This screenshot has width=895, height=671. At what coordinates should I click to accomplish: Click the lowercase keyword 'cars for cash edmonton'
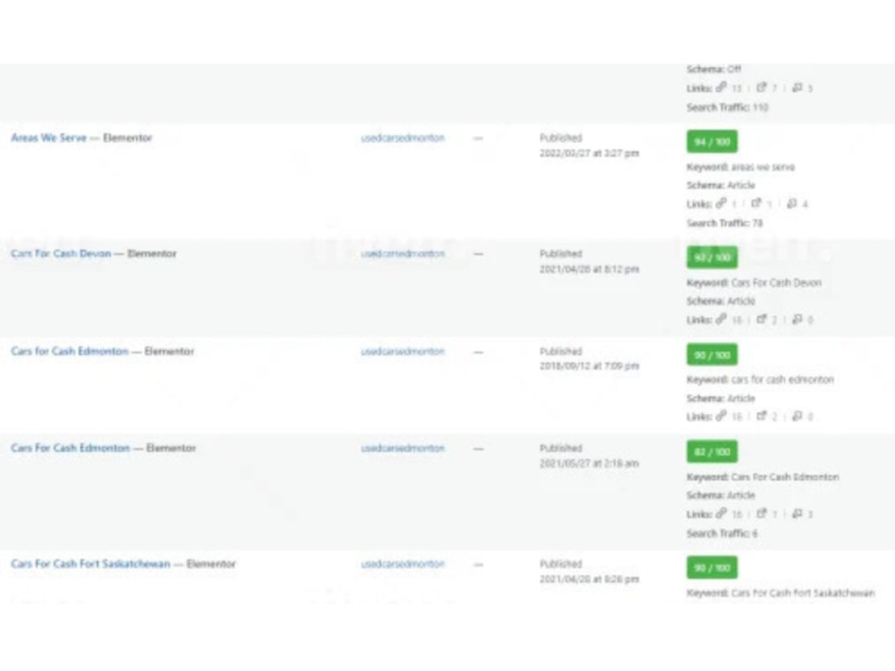tap(782, 380)
